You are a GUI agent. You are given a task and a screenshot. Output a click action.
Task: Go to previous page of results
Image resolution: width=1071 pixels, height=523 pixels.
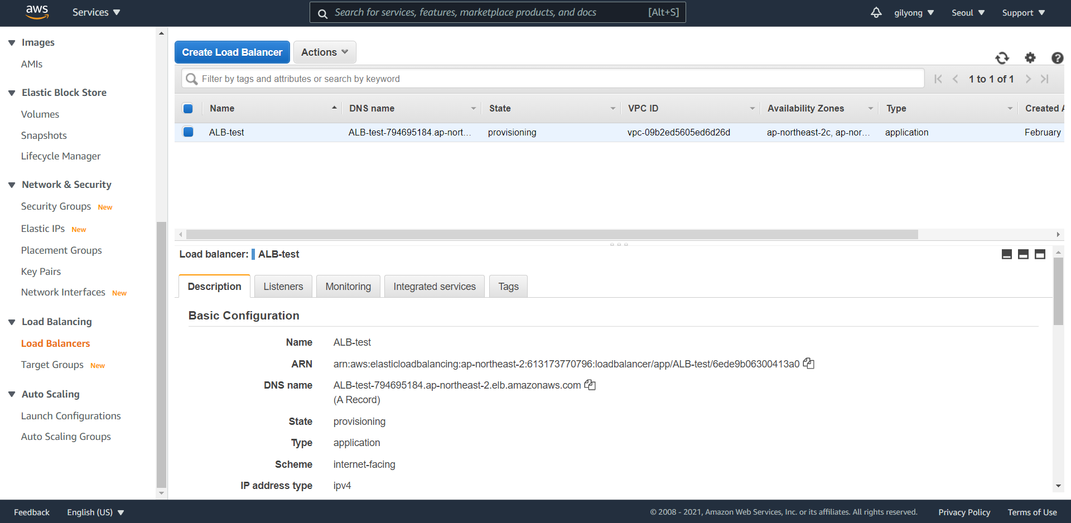tap(956, 79)
